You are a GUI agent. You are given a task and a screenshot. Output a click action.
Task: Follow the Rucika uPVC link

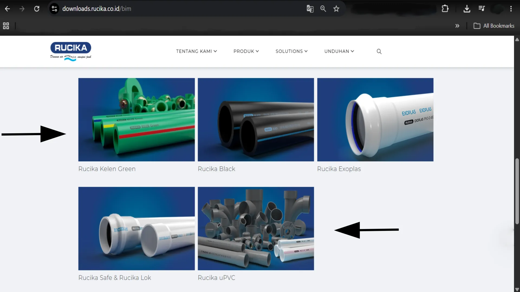216,278
